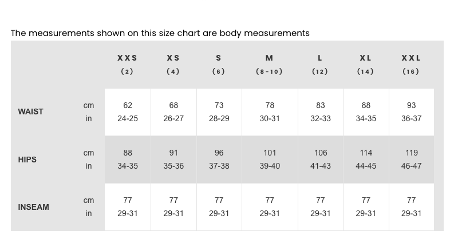This screenshot has width=454, height=239.
Task: Select the HIPS row label
Action: pos(27,160)
